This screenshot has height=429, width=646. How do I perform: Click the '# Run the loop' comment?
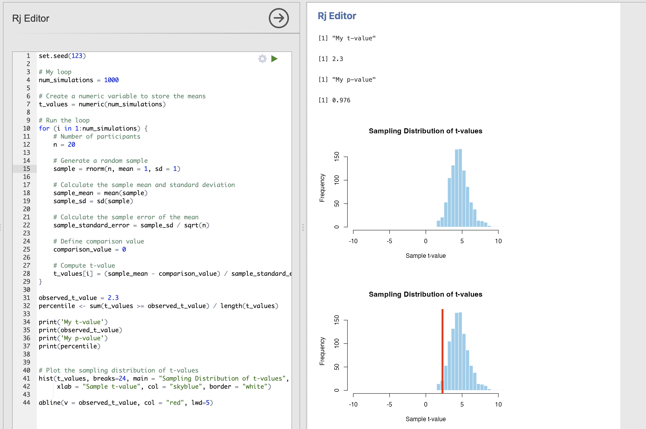pyautogui.click(x=64, y=120)
